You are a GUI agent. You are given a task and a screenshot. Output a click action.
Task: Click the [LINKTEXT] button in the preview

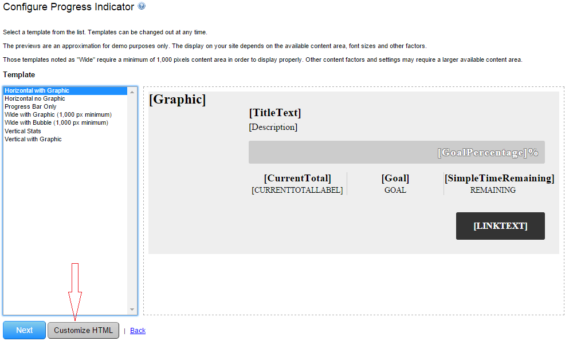coord(500,226)
